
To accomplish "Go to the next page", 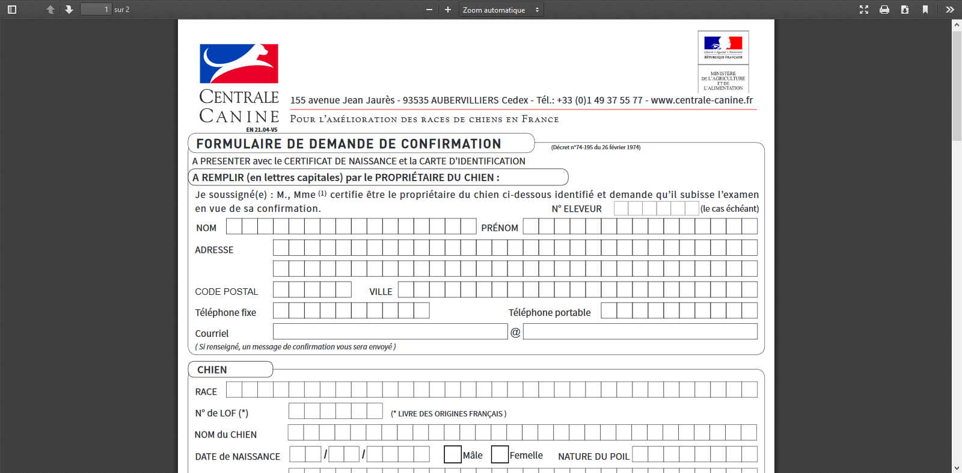I will [x=69, y=10].
